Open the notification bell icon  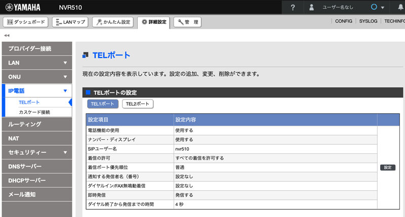(x=400, y=7)
